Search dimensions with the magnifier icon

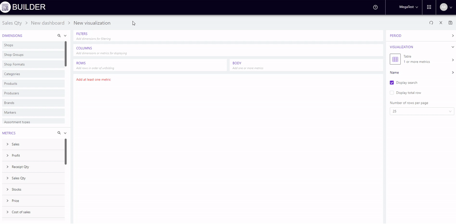(59, 36)
